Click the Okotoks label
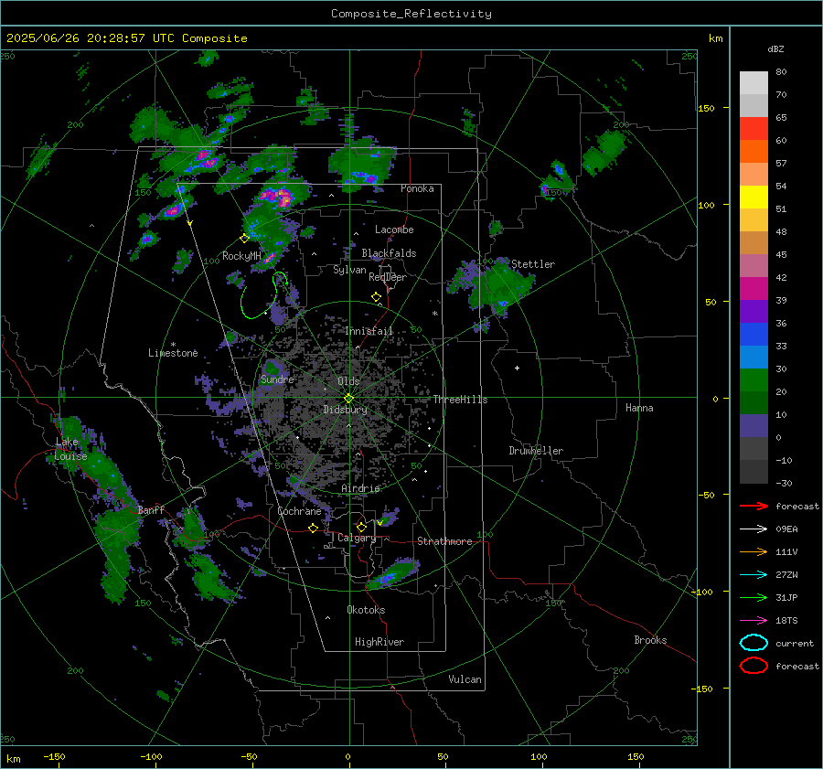This screenshot has height=769, width=823. 366,610
